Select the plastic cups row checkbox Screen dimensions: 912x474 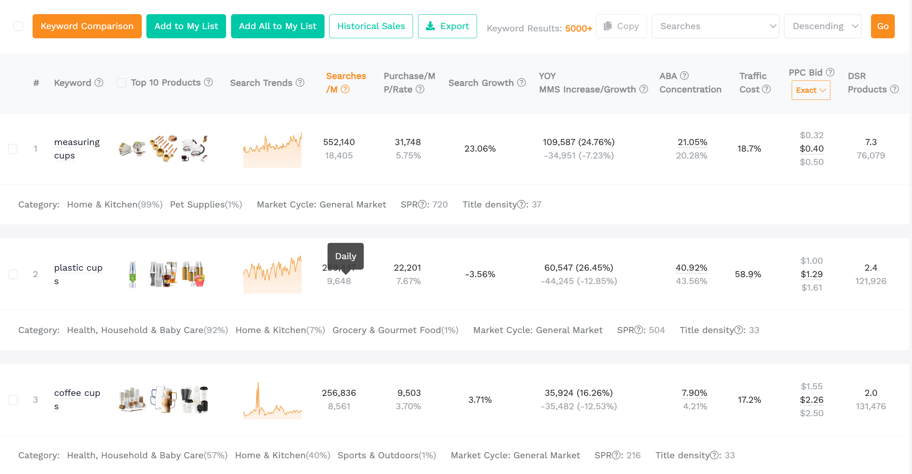[13, 274]
